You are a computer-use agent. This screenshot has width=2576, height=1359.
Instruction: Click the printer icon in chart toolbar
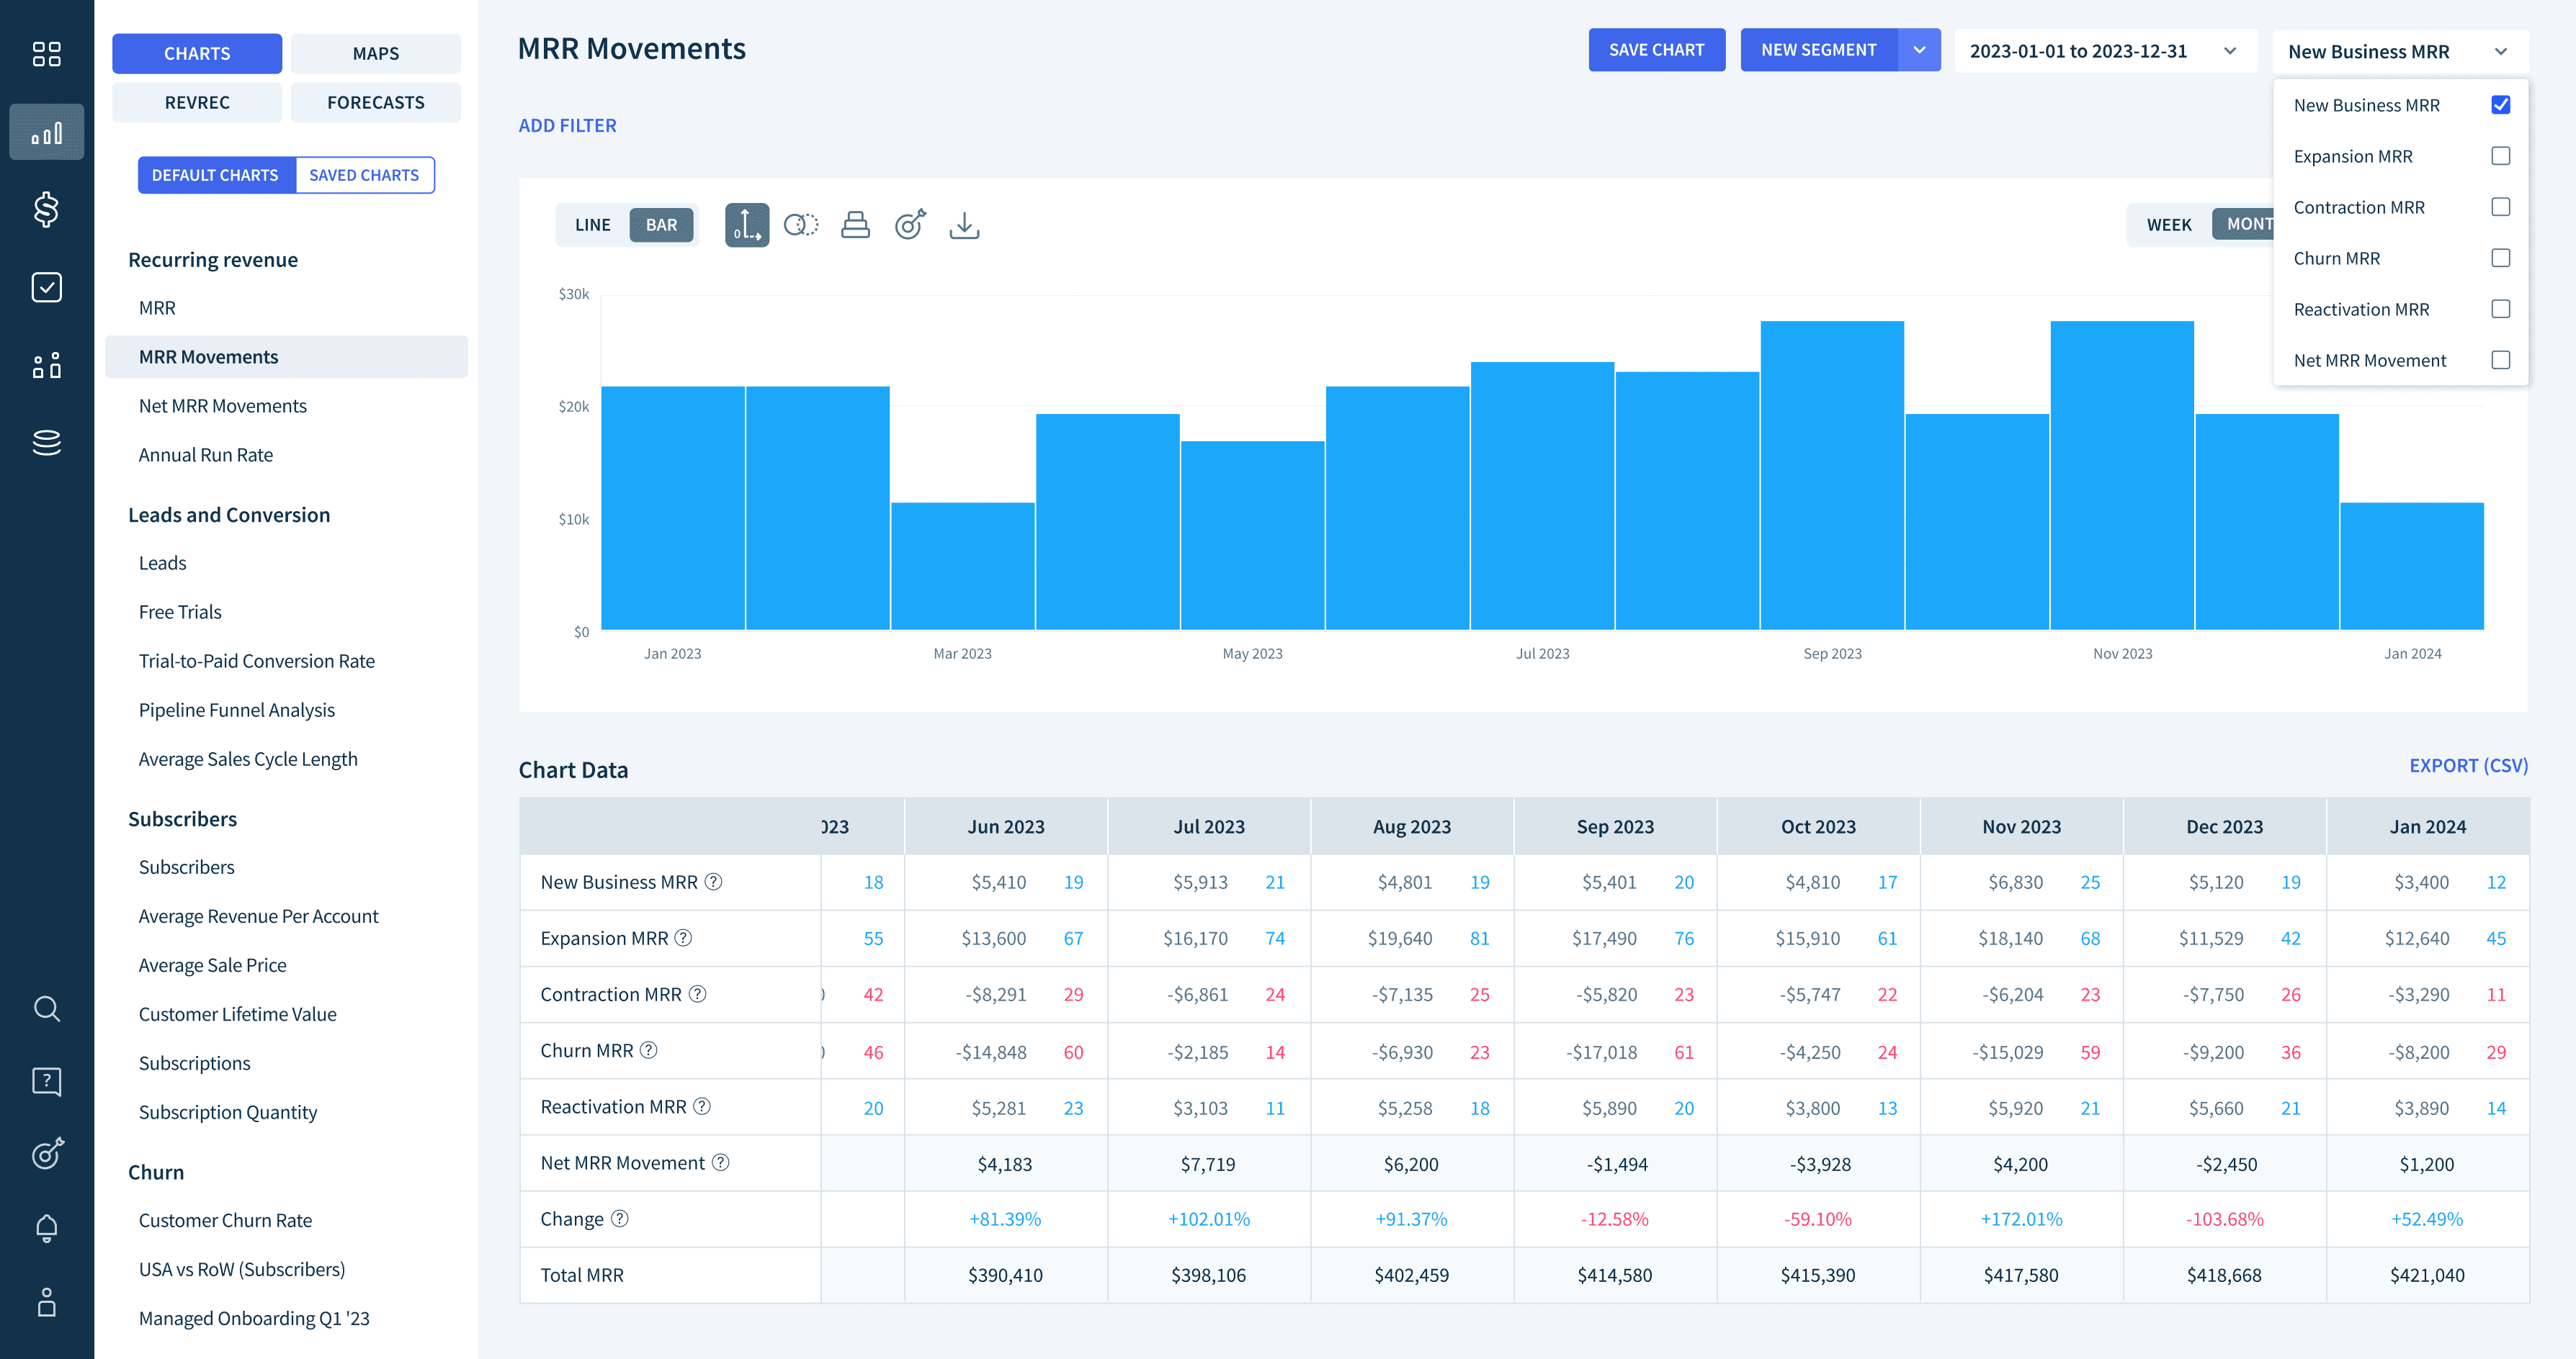pos(855,225)
